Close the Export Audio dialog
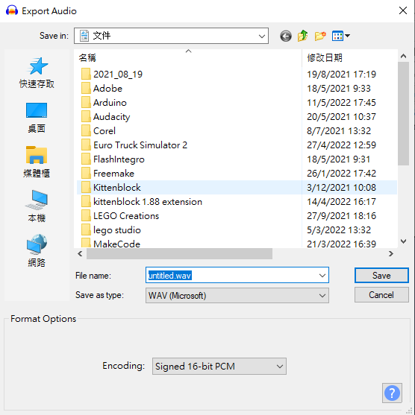 pyautogui.click(x=403, y=11)
